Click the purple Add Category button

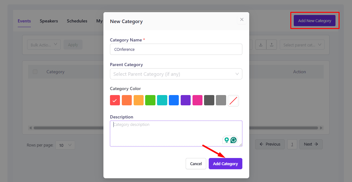coord(225,164)
